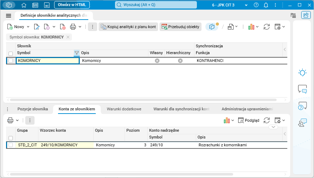Switch to the Warunki dodatkowe tab

click(x=124, y=109)
